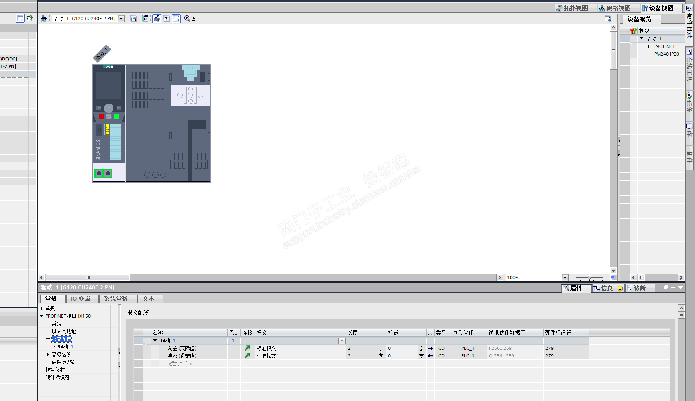This screenshot has height=401, width=695.
Task: Click 标准报文1 in the 发送 (实际值) row
Action: point(268,348)
